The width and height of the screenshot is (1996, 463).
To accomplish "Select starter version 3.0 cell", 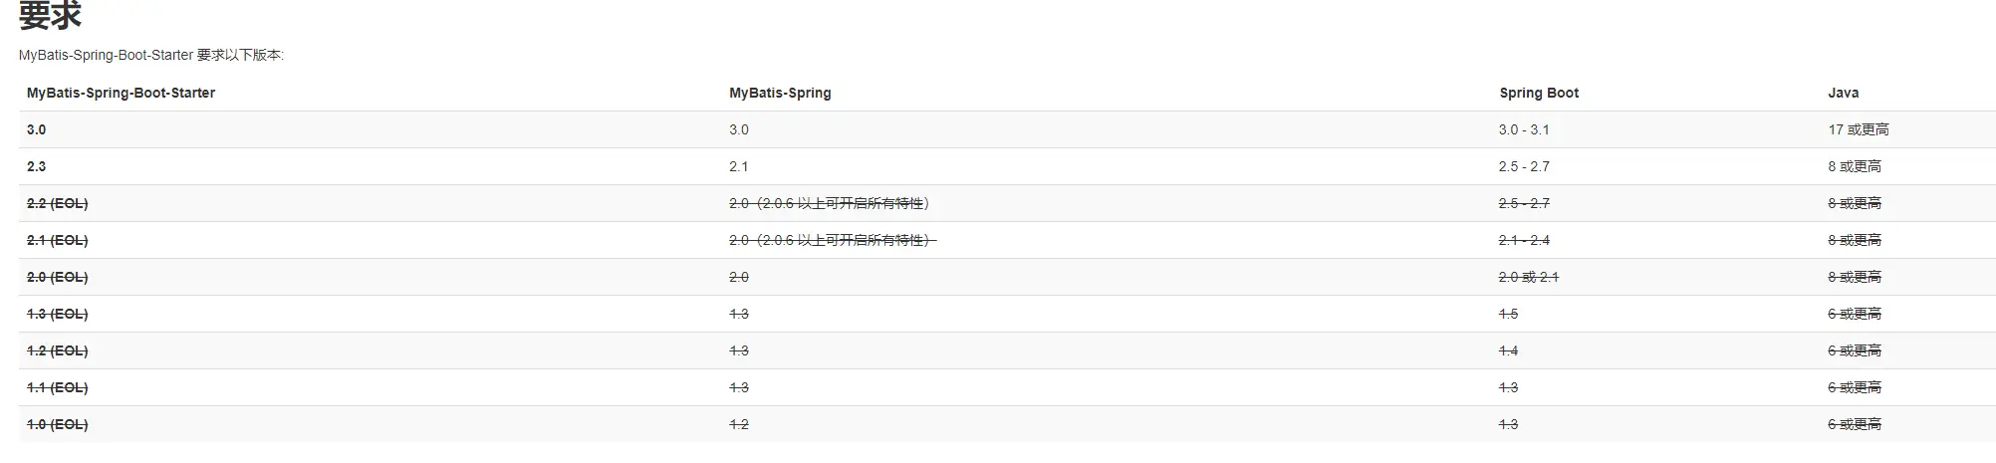I will pos(37,129).
